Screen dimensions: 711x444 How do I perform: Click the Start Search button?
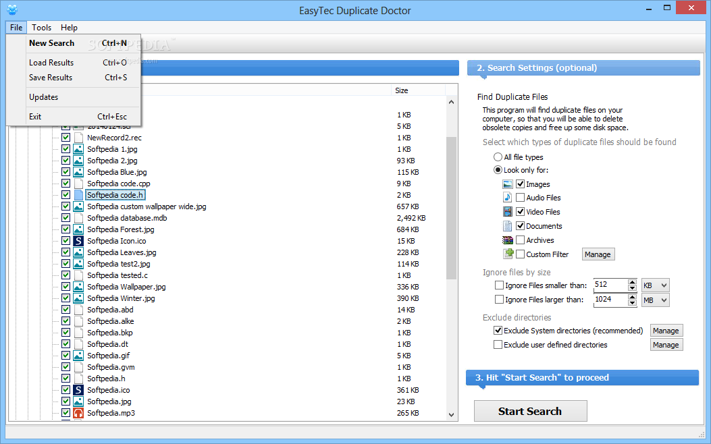tap(531, 411)
